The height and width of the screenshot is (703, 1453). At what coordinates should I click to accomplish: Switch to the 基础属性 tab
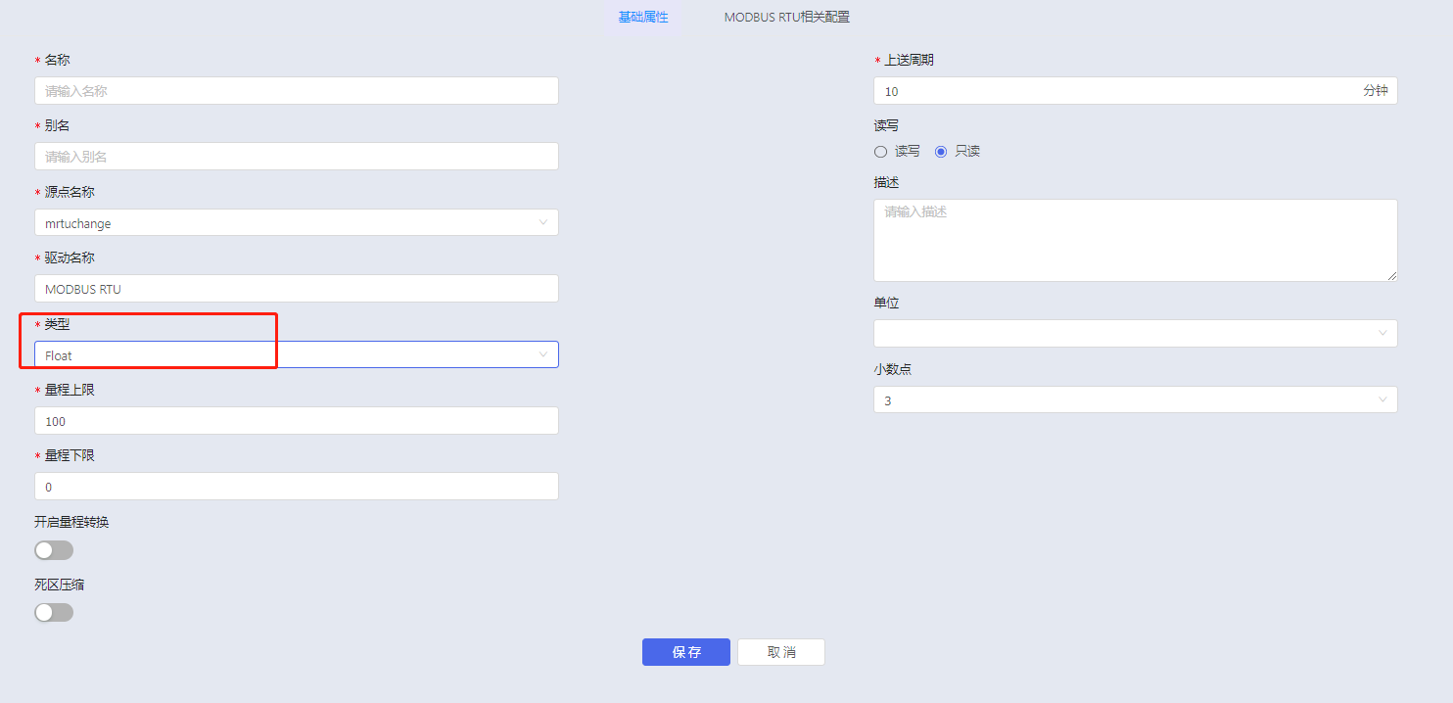[642, 18]
